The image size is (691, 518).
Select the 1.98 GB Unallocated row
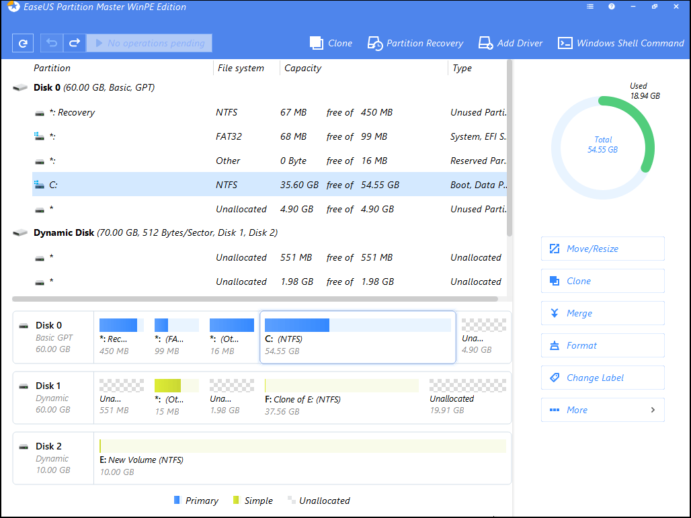270,282
